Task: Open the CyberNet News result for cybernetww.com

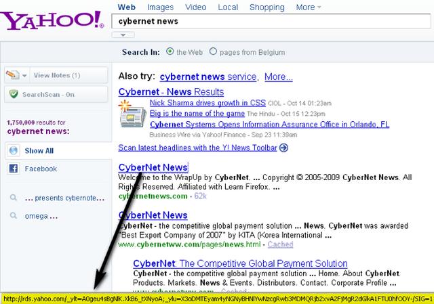Action: [153, 215]
